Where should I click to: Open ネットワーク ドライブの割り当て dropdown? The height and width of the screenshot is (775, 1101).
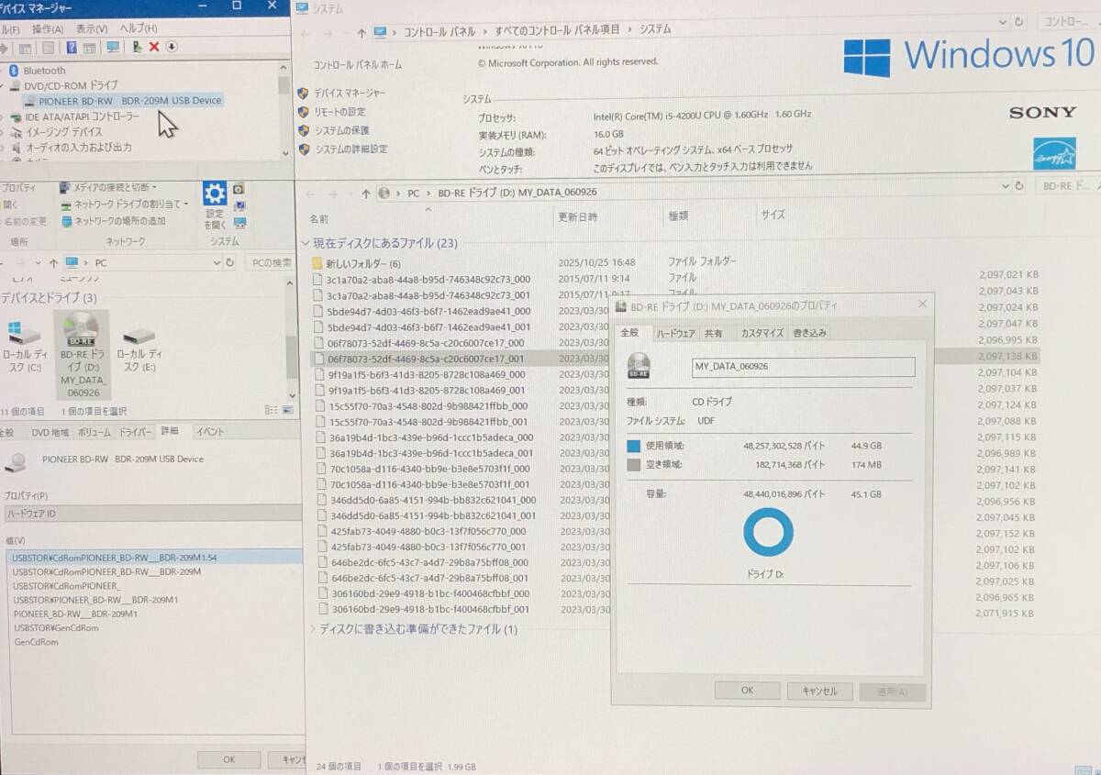[125, 205]
